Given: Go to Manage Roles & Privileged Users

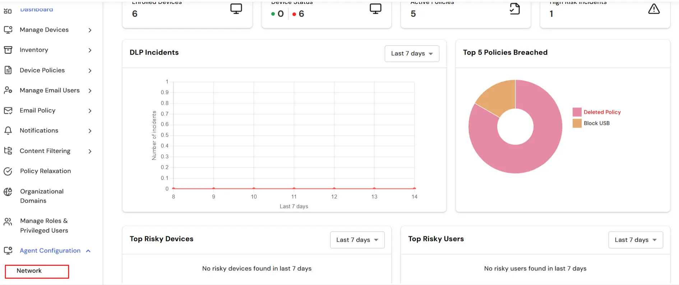Looking at the screenshot, I should [x=44, y=225].
